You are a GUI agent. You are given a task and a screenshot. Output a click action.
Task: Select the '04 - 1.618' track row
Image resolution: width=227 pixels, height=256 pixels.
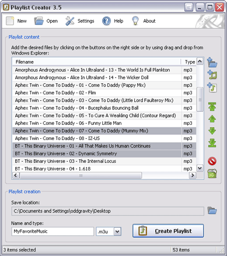[104, 169]
